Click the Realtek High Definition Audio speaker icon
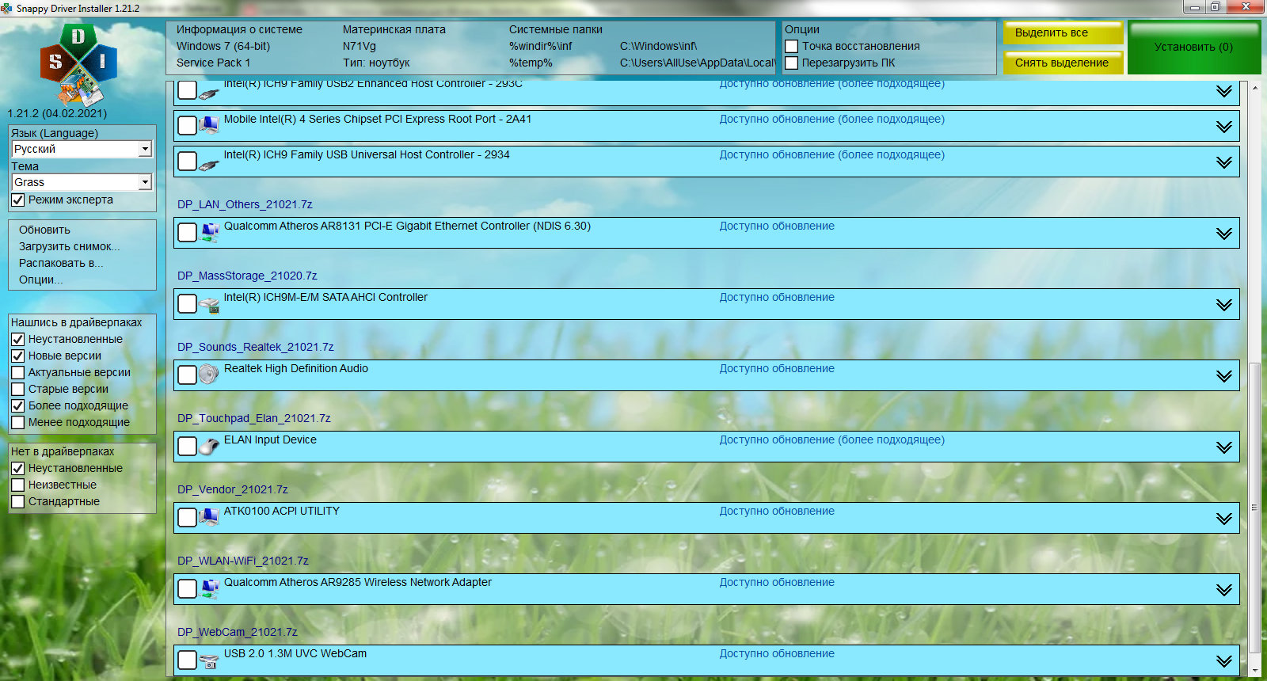This screenshot has height=681, width=1267. (209, 375)
